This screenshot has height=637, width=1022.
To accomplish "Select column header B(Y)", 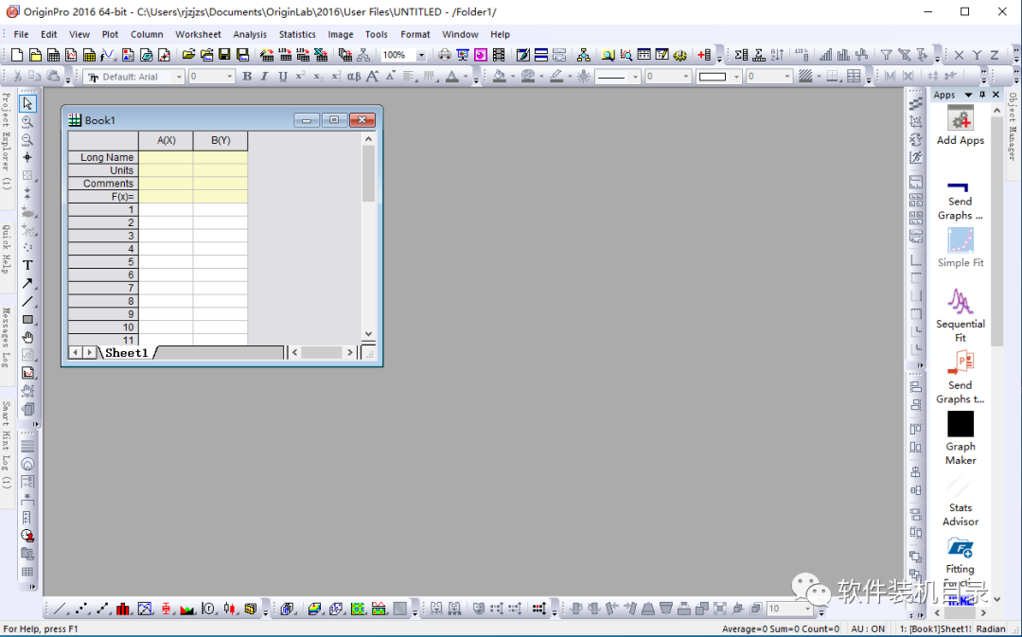I will (x=220, y=140).
